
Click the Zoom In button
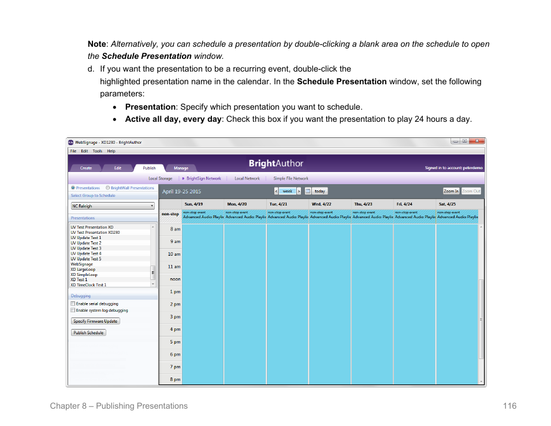coord(451,191)
